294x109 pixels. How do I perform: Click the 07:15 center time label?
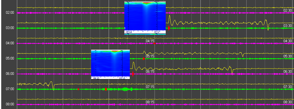click(150, 87)
